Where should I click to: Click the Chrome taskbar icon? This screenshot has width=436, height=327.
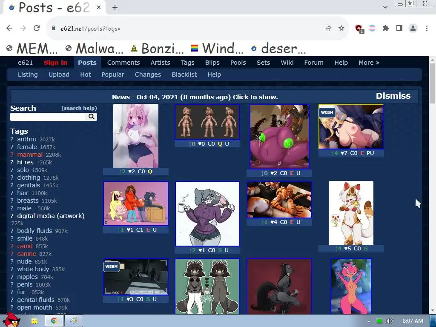click(54, 321)
